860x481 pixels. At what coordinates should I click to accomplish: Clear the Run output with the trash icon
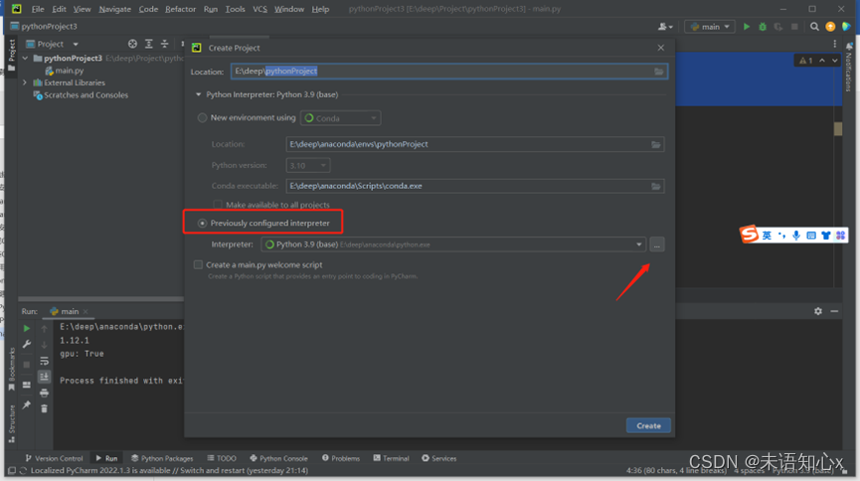[x=45, y=408]
